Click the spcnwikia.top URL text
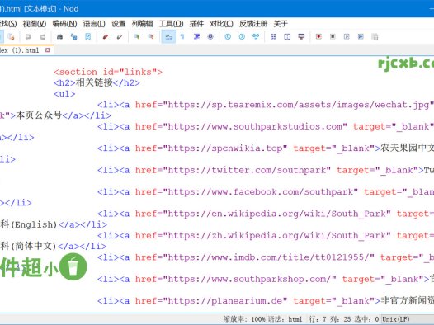The height and width of the screenshot is (325, 434). point(225,148)
